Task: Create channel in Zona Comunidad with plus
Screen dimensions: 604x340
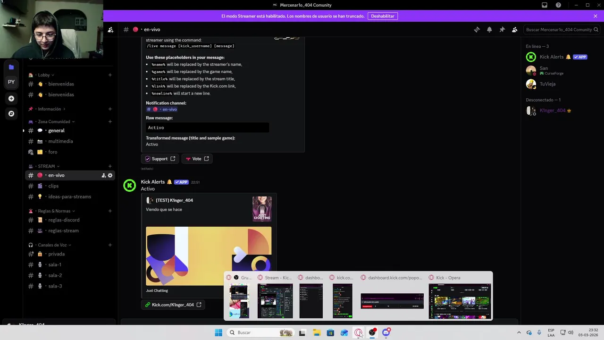Action: [x=110, y=121]
